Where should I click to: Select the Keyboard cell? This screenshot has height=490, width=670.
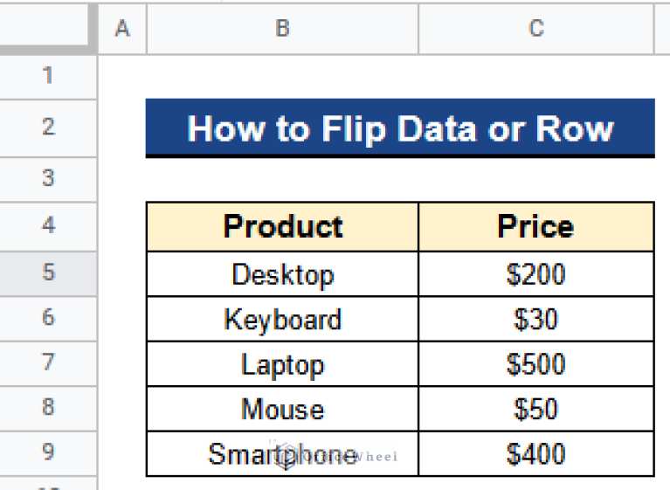(282, 319)
